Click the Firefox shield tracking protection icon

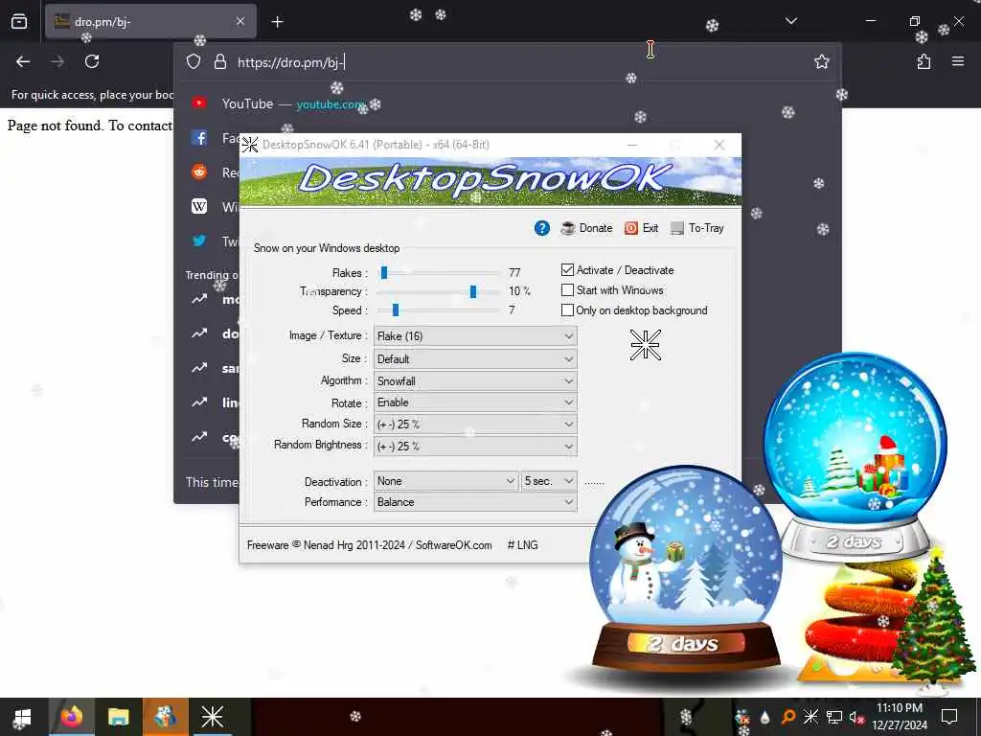194,62
